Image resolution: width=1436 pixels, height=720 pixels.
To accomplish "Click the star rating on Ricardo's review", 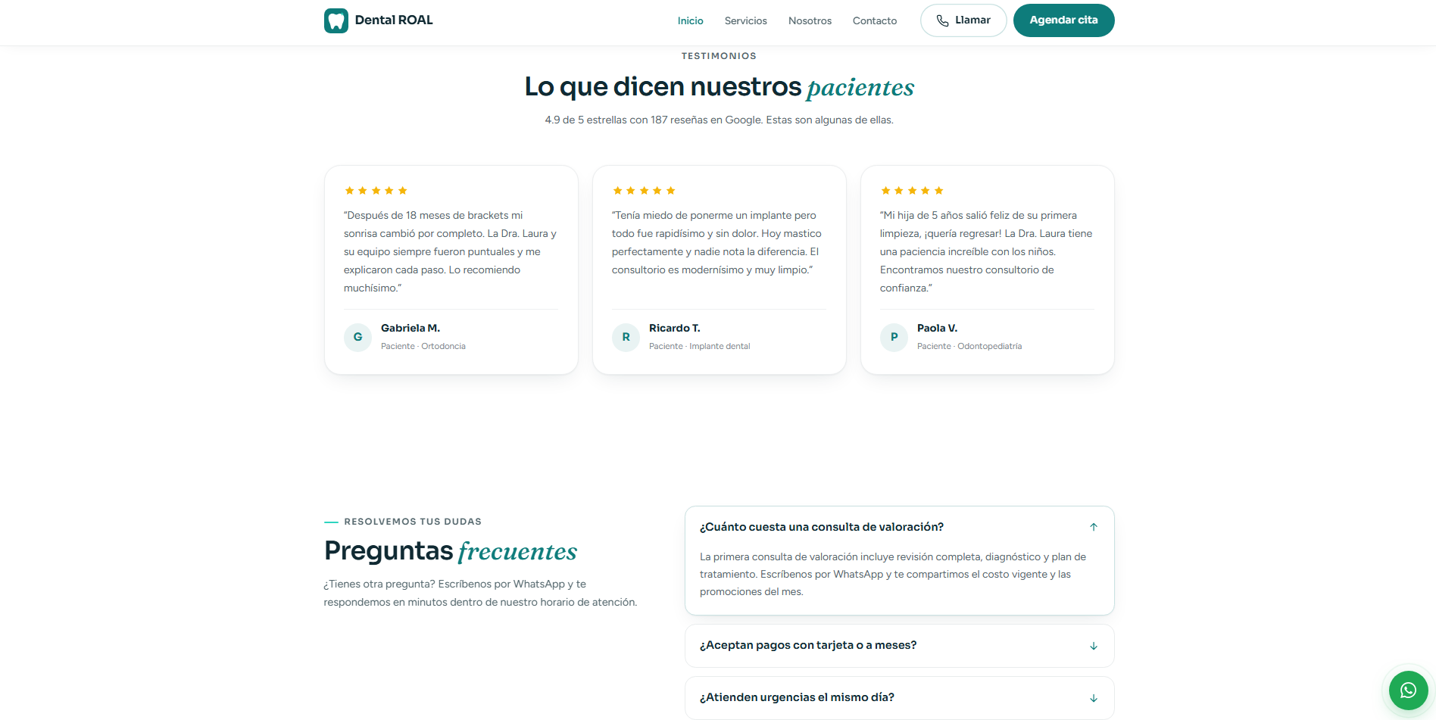I will click(x=644, y=191).
